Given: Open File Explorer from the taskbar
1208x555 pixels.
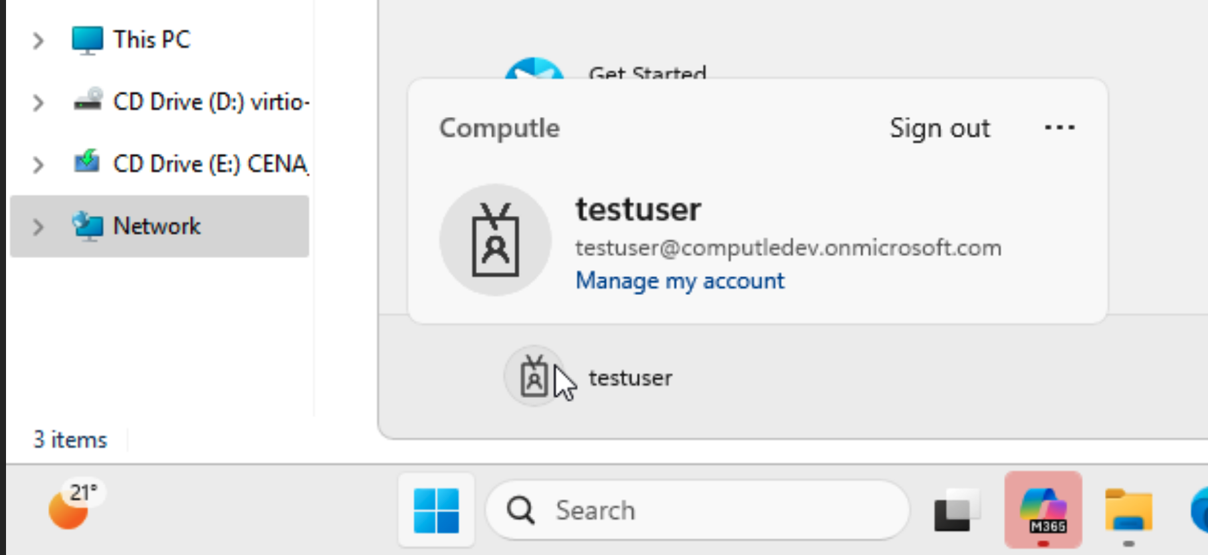Looking at the screenshot, I should tap(1128, 511).
